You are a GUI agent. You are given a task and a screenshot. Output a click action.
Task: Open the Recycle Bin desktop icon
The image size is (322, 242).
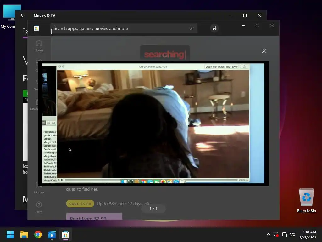point(306,200)
